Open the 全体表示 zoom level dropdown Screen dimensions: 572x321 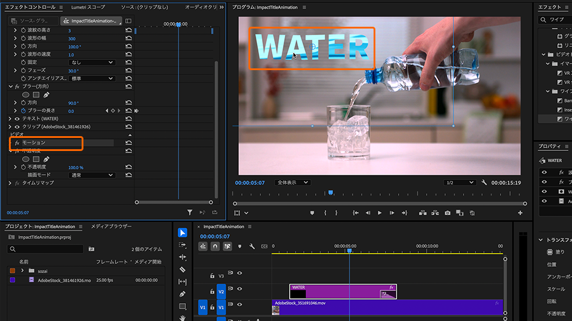(x=292, y=182)
